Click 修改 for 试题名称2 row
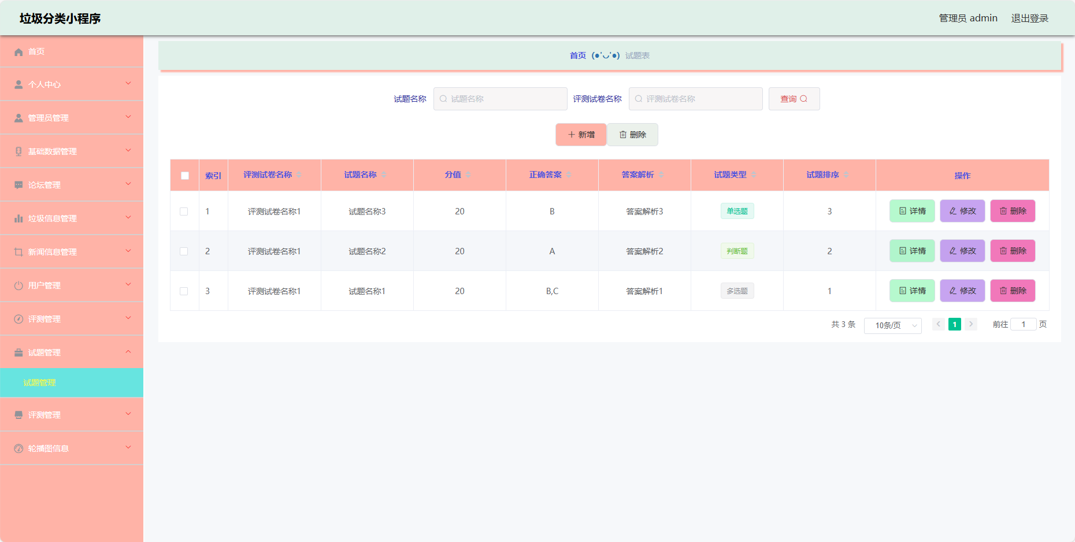 (x=962, y=251)
